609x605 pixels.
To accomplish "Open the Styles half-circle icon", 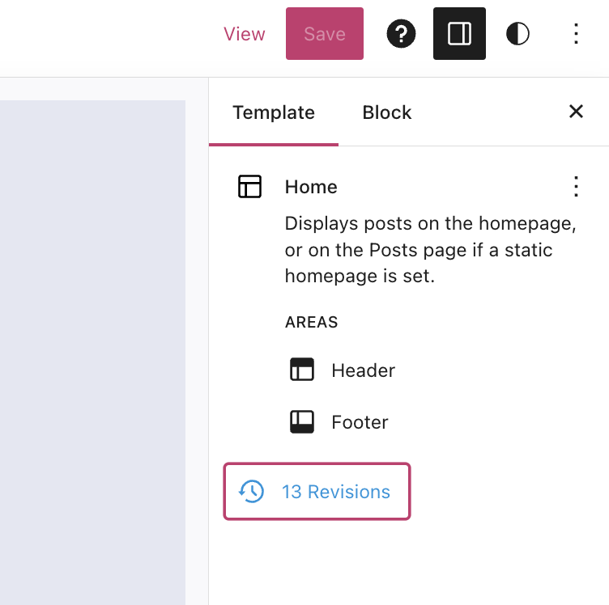I will coord(517,34).
